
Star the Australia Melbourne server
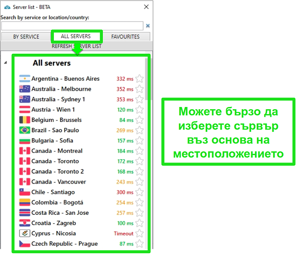click(139, 89)
